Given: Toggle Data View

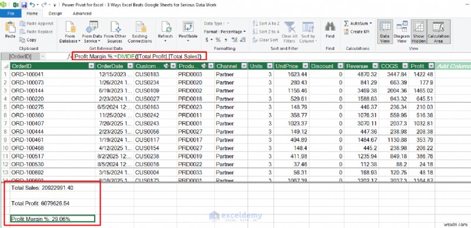Looking at the screenshot, I should point(385,32).
